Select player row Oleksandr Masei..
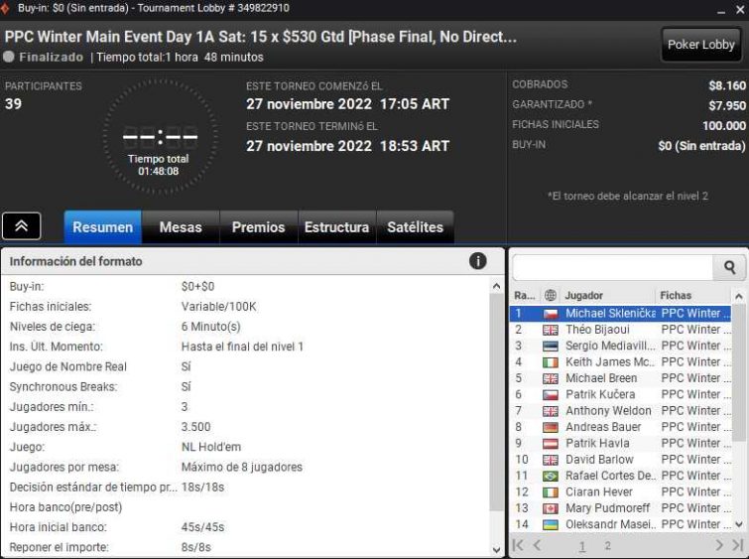The width and height of the screenshot is (749, 559). [x=621, y=525]
